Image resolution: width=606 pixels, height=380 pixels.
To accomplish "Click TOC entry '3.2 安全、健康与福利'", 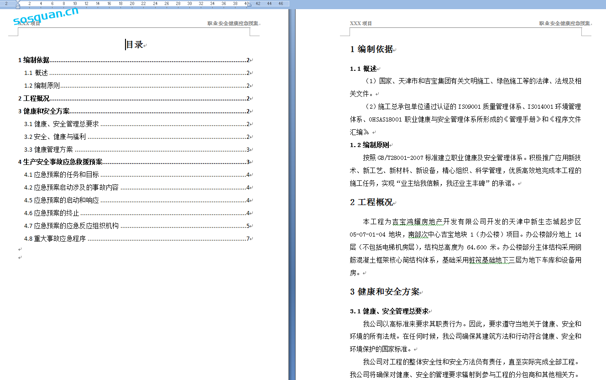I will pyautogui.click(x=55, y=137).
